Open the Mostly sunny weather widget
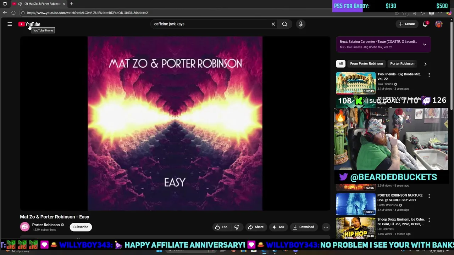The width and height of the screenshot is (454, 255). pos(21,251)
